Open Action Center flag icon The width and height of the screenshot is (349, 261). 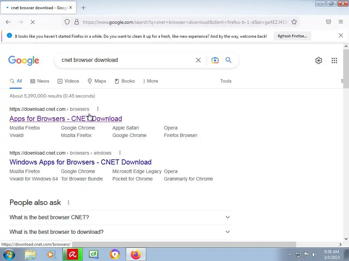[x=306, y=255]
